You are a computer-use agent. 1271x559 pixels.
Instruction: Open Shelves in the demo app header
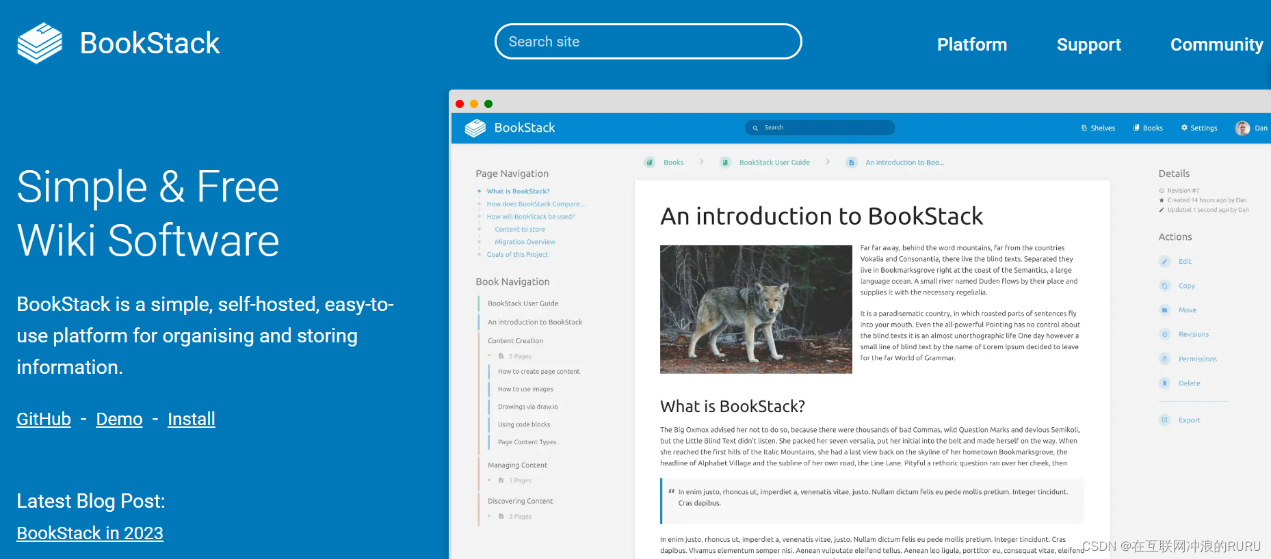coord(1098,128)
